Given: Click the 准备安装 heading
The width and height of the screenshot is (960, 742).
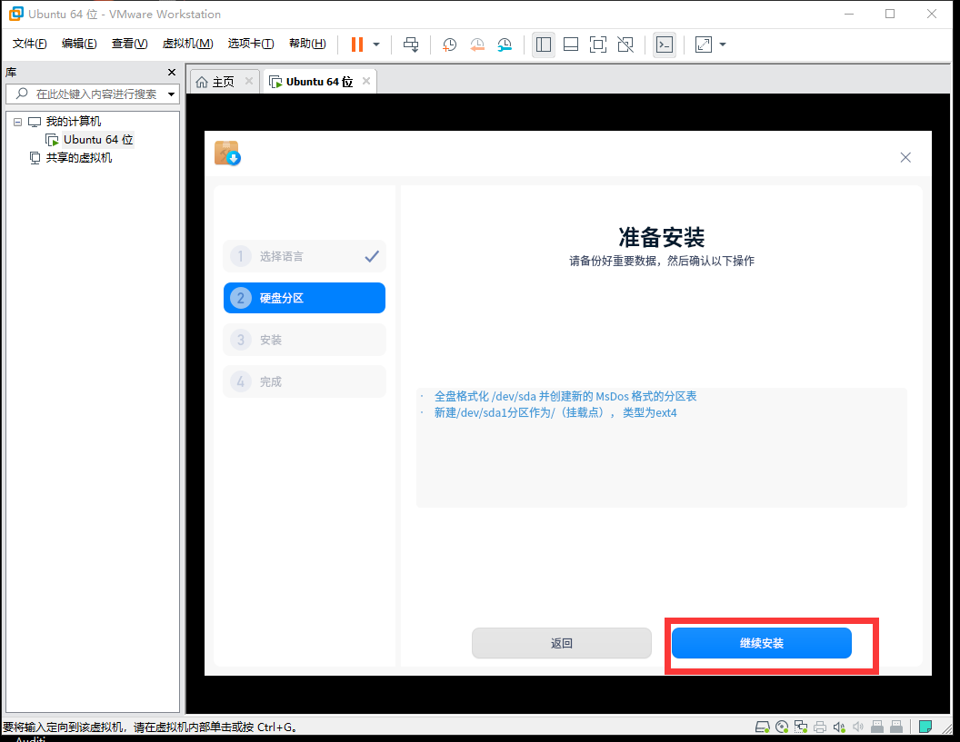Looking at the screenshot, I should [x=661, y=237].
